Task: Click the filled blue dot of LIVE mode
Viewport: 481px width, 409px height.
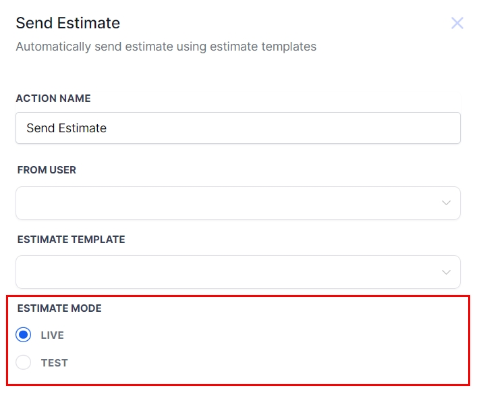Action: click(x=24, y=335)
